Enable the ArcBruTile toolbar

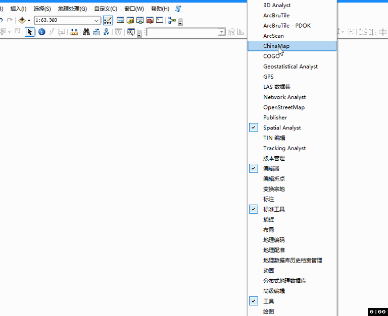[292, 15]
